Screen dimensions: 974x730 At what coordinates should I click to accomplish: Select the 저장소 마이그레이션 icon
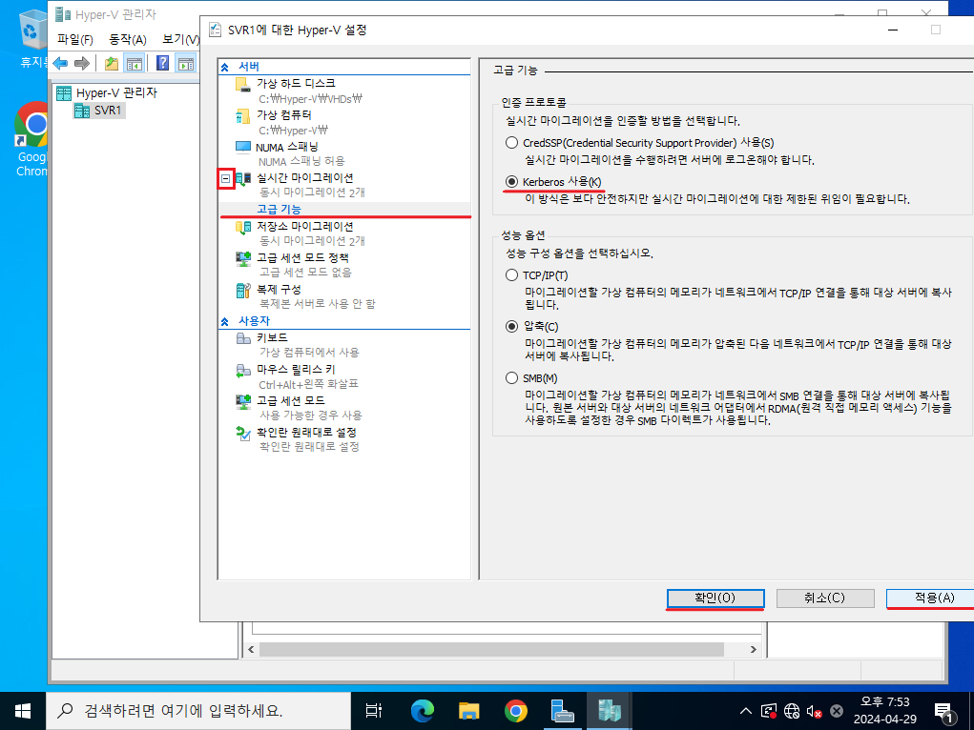coord(243,228)
